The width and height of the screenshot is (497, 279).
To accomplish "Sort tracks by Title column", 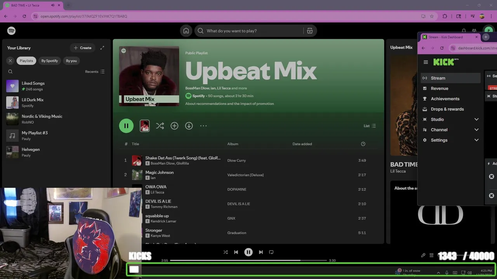I will (x=135, y=144).
